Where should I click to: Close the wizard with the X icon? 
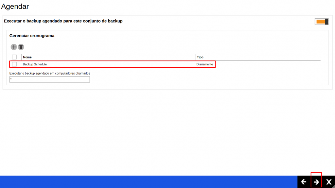pyautogui.click(x=329, y=182)
